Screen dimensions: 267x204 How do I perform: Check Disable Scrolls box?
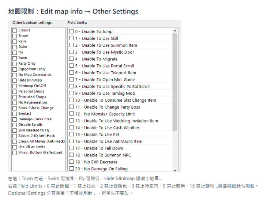pos(15,125)
